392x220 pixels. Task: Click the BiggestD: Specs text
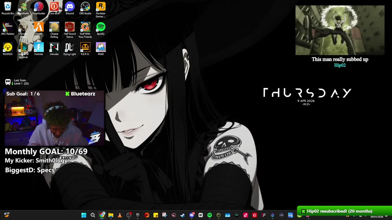(30, 170)
